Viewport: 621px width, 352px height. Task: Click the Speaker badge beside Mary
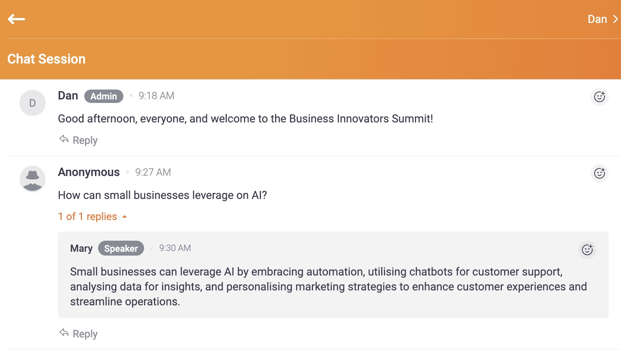(x=121, y=248)
